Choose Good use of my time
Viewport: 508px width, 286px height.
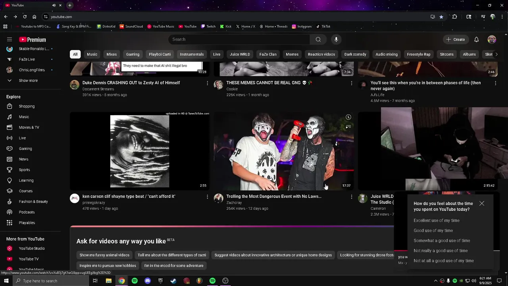point(433,230)
